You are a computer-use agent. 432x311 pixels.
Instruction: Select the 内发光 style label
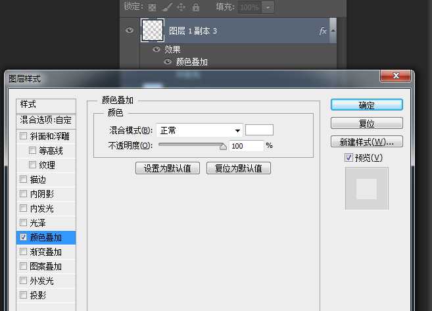[x=41, y=208]
